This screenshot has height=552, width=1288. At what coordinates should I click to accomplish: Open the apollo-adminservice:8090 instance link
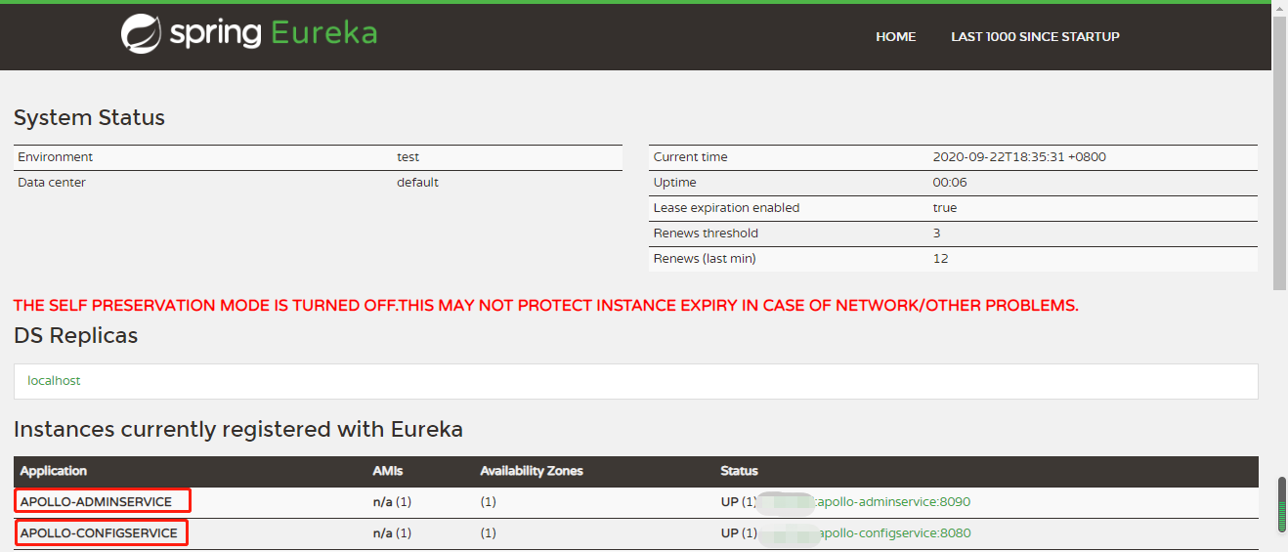pyautogui.click(x=892, y=502)
